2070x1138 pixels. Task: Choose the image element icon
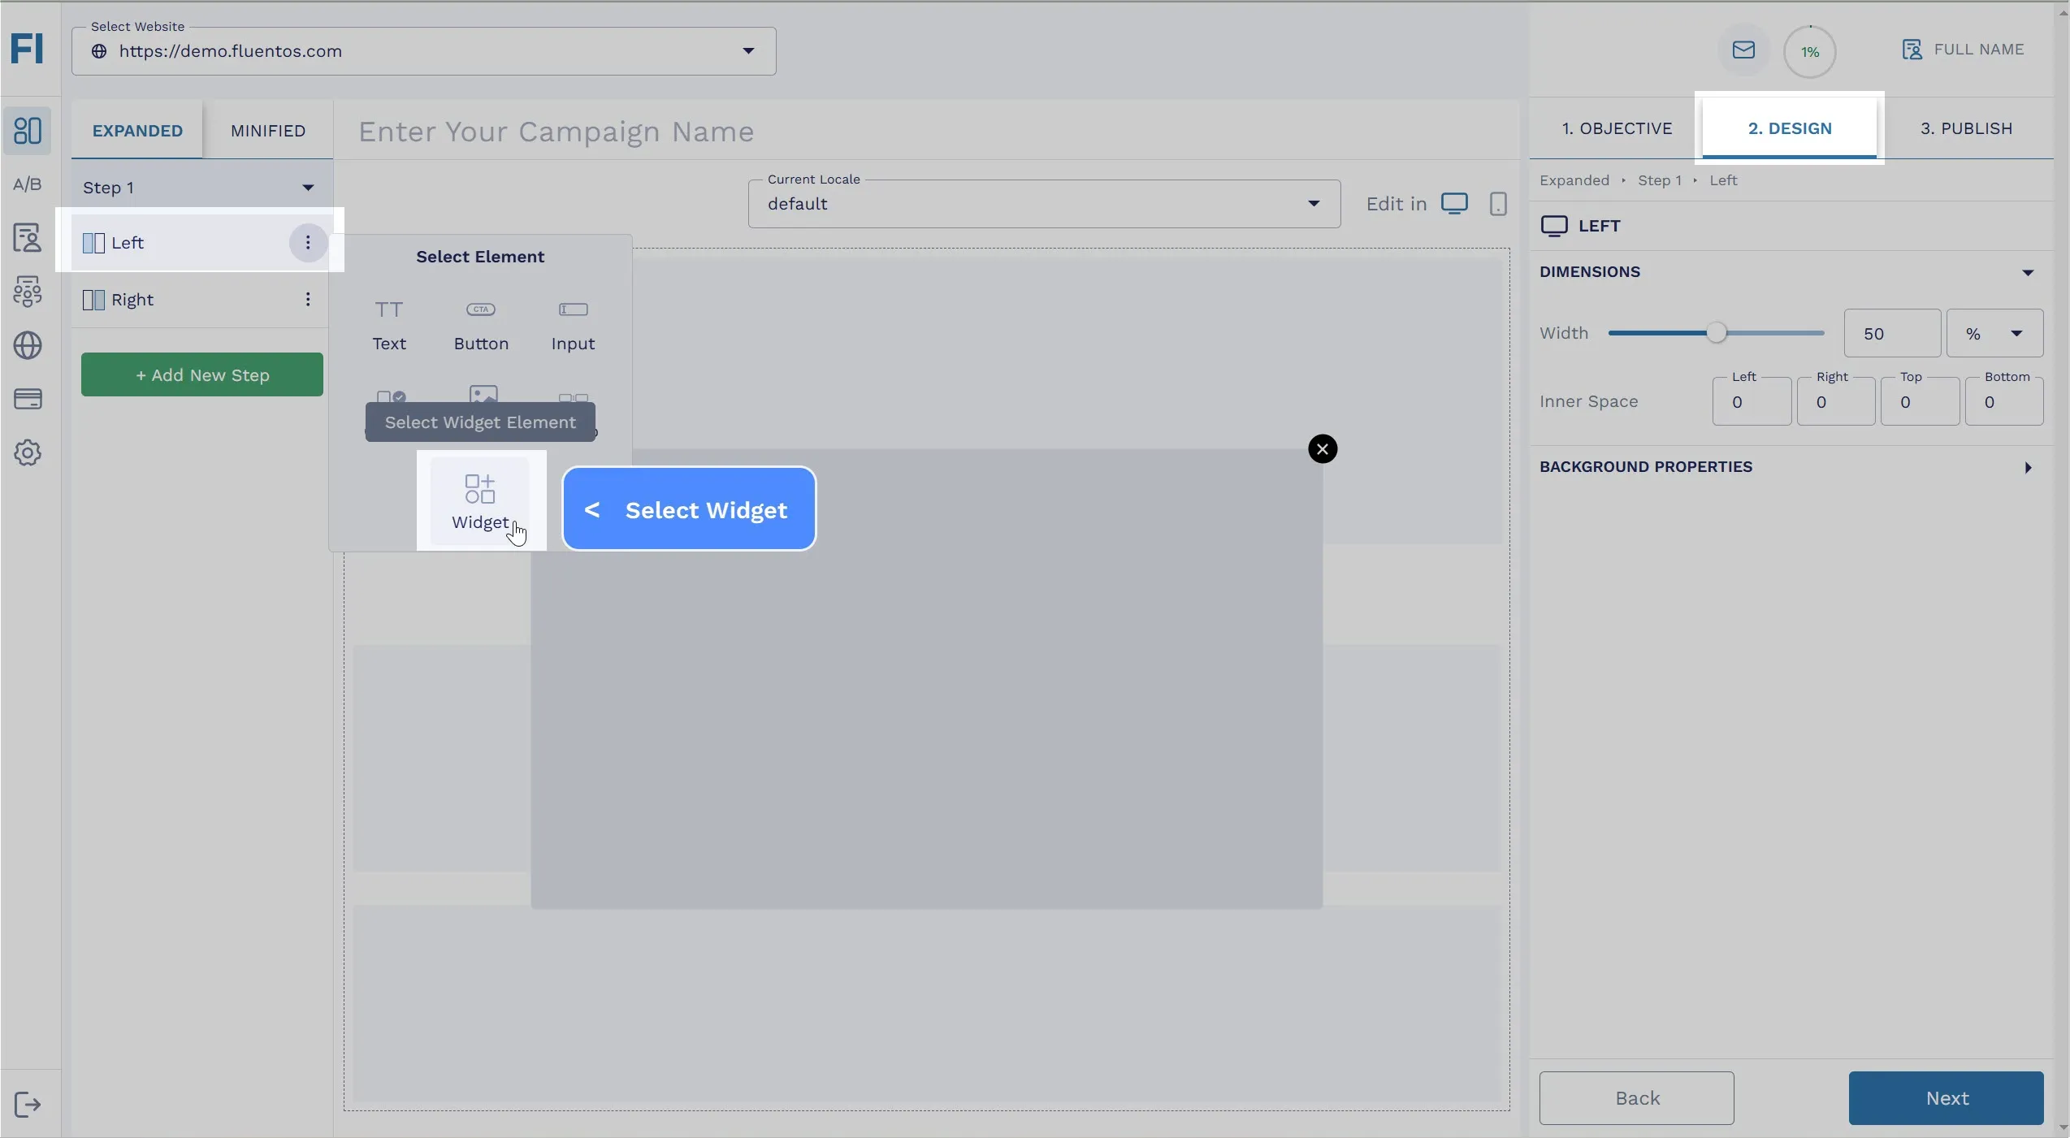483,394
